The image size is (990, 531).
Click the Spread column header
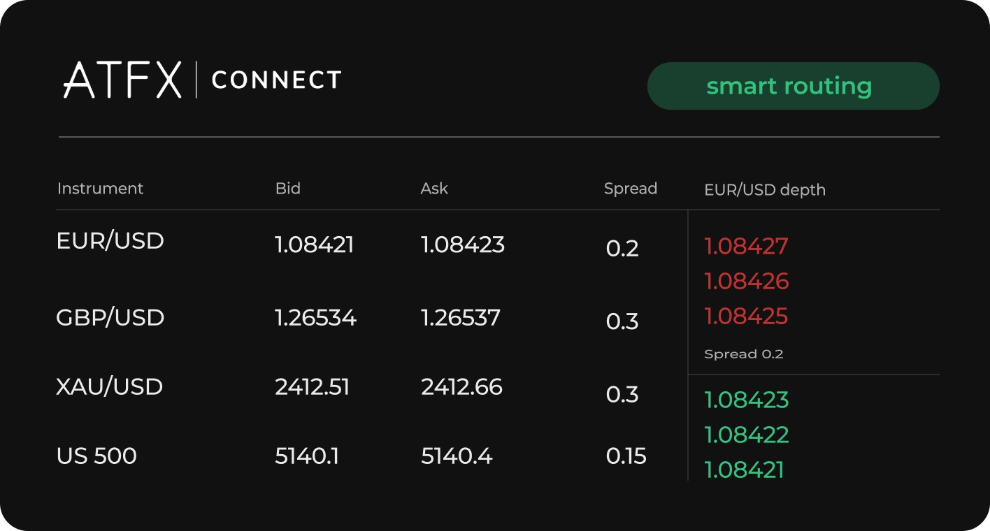click(631, 189)
